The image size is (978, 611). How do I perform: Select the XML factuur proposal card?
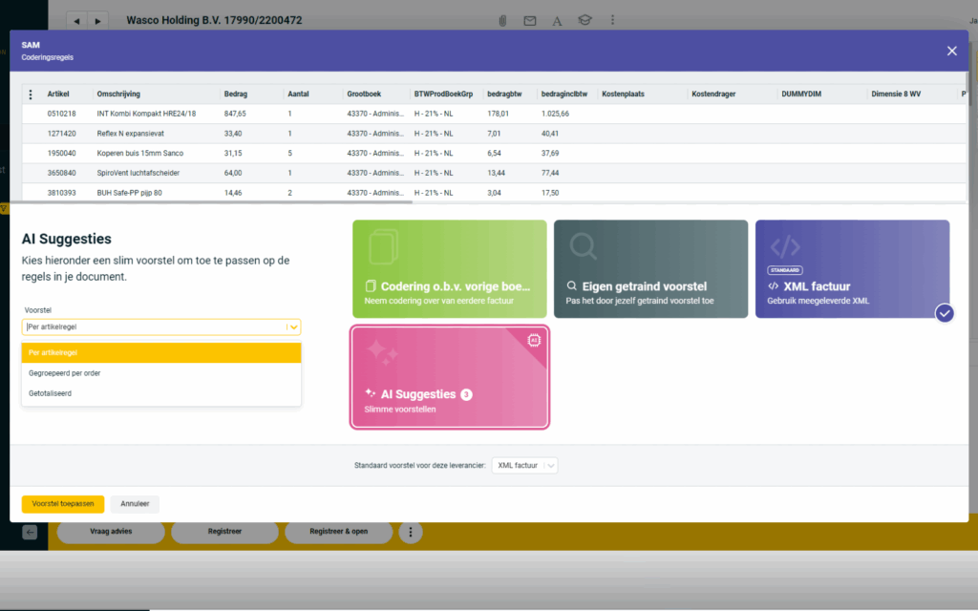(x=852, y=269)
